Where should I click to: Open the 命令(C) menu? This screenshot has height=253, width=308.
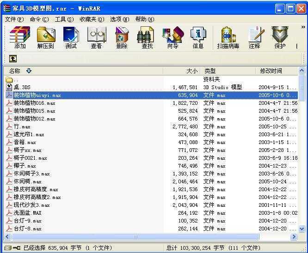point(39,19)
